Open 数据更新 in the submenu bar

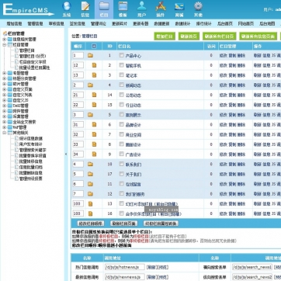coord(161,23)
